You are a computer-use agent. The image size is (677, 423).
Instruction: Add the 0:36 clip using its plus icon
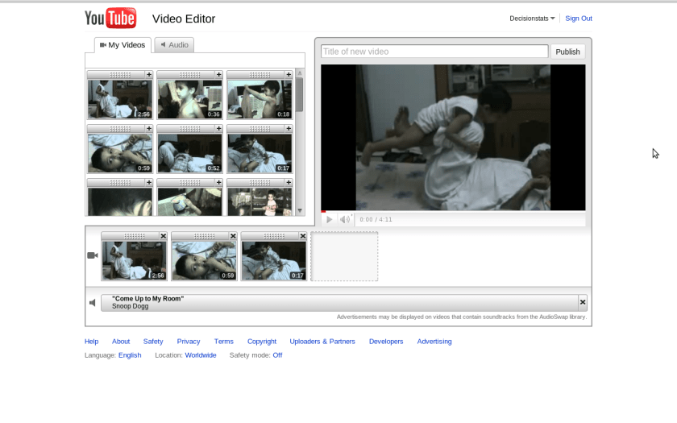point(219,75)
